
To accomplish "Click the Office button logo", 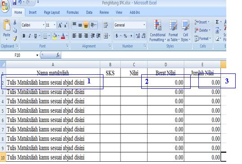I will 5,5.
